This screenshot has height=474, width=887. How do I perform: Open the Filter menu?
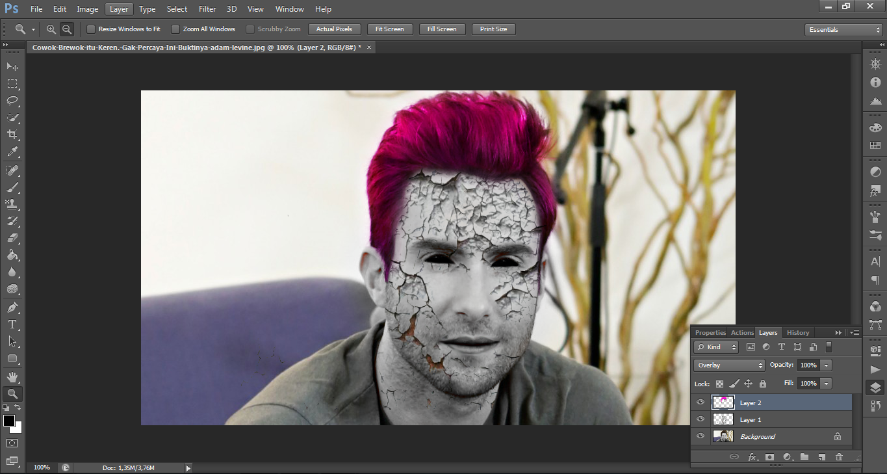click(207, 9)
